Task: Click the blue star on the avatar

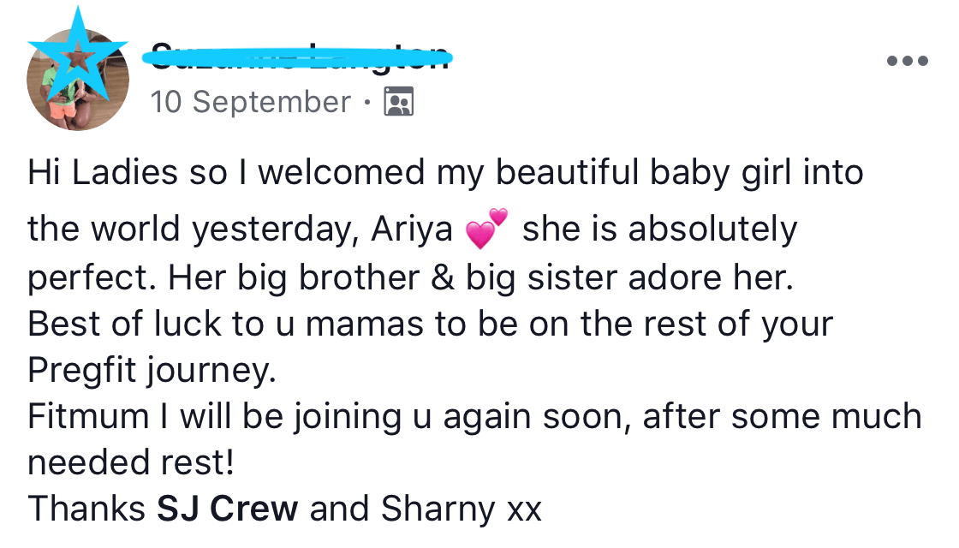Action: 77,51
